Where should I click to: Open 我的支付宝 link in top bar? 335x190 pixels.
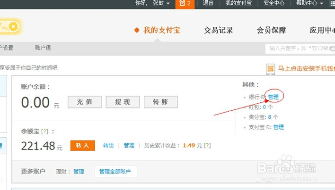238,3
